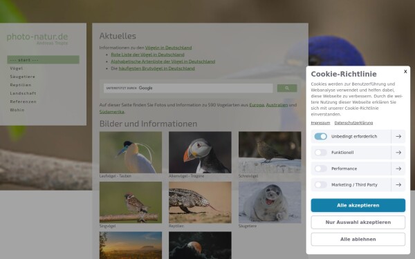Viewport: 415px width, 259px height.
Task: Select the --- start --- menu item
Action: pos(43,59)
